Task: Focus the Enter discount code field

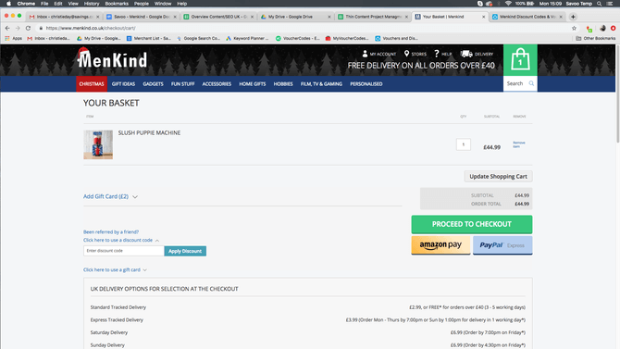Action: [x=124, y=251]
